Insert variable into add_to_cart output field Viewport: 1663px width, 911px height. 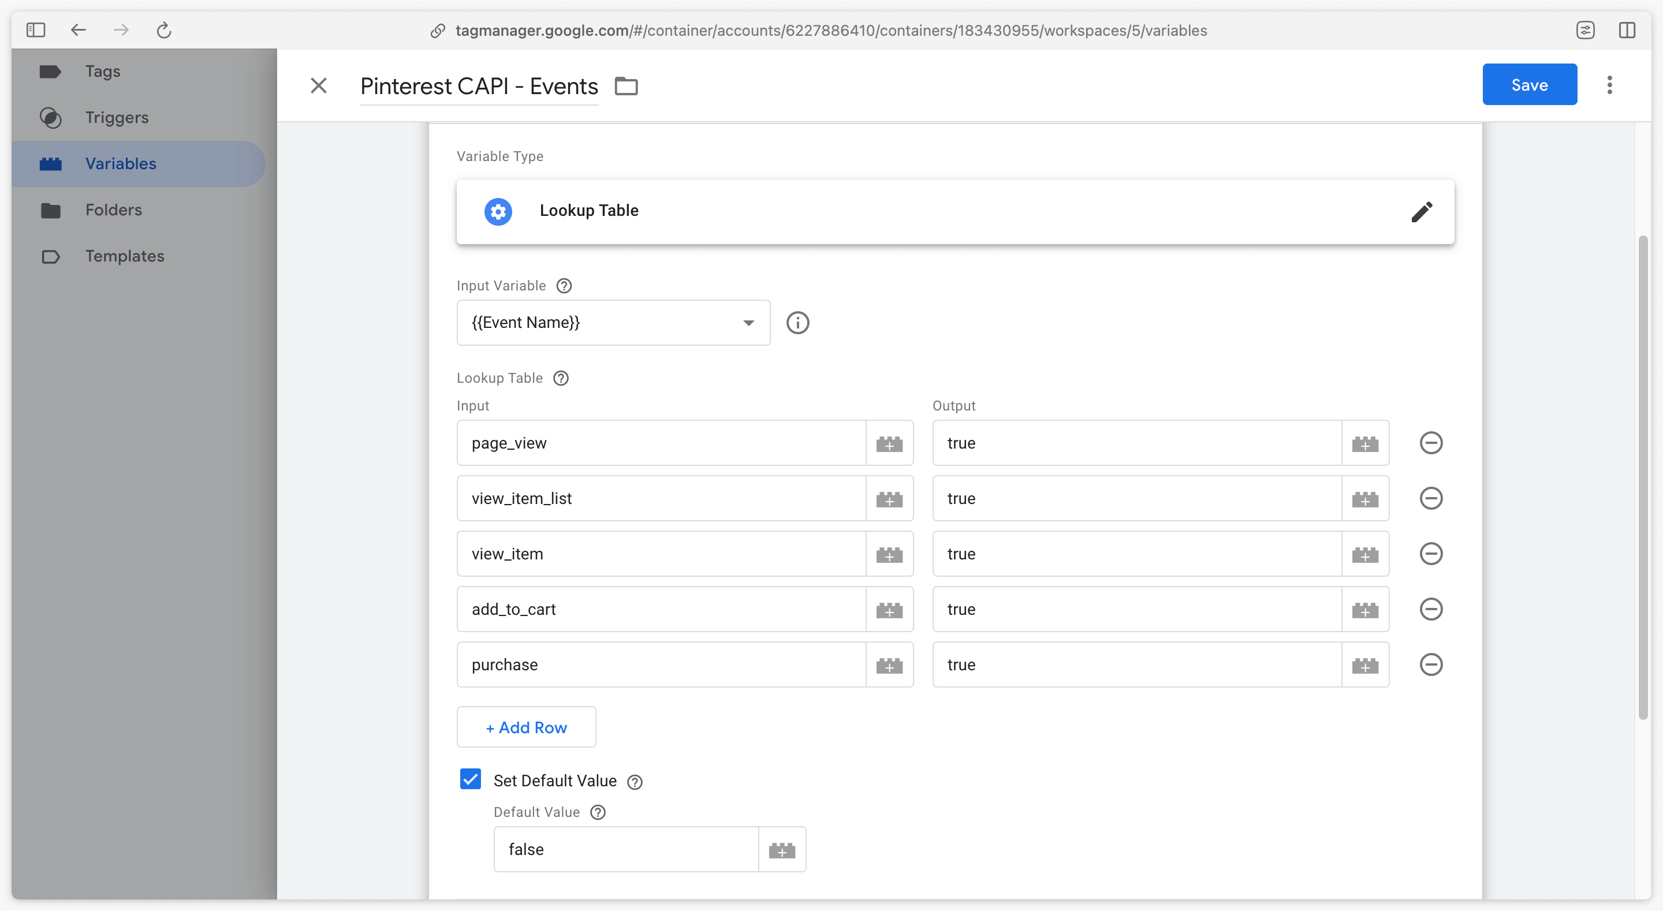pos(1366,610)
